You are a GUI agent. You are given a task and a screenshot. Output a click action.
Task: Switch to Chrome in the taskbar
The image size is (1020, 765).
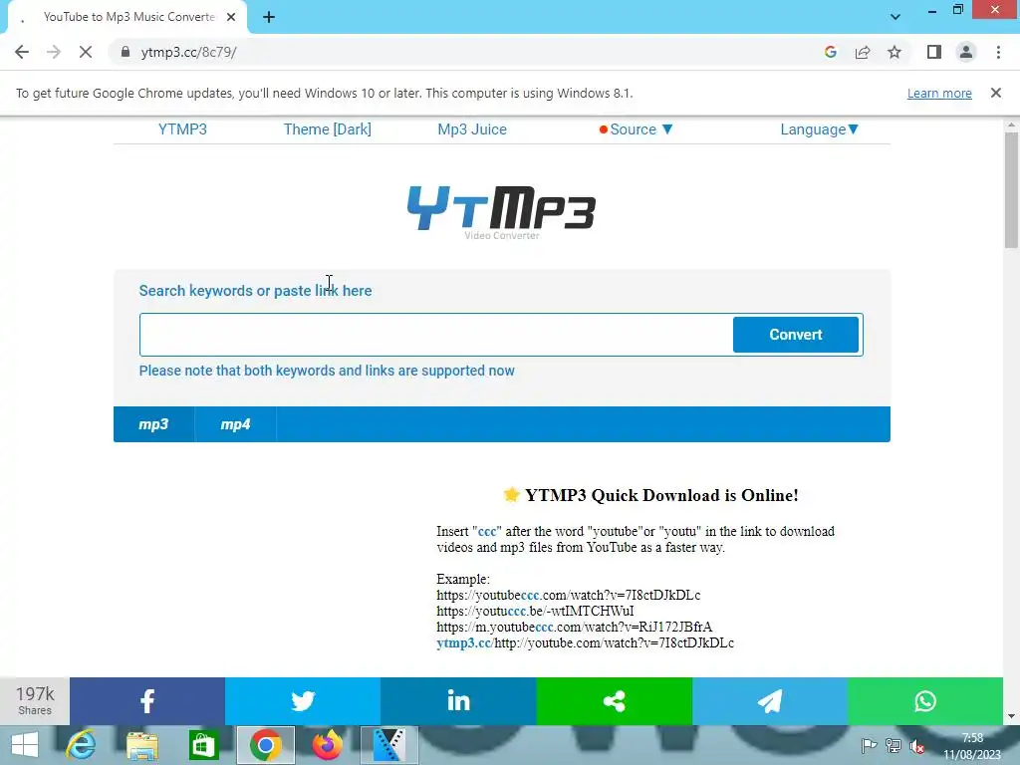265,745
